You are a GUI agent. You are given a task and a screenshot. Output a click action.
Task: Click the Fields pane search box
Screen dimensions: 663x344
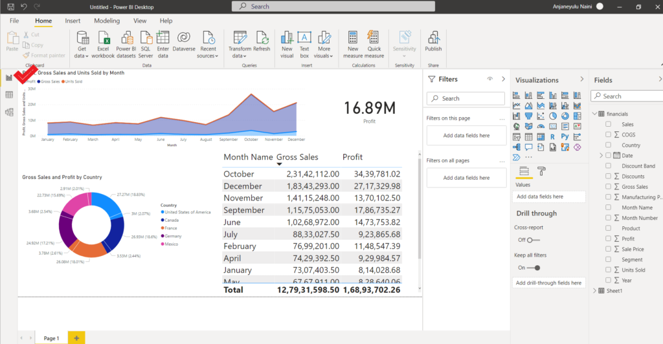(x=627, y=96)
